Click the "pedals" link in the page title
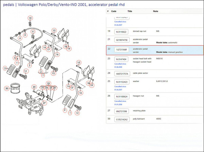Image resolution: width=204 pixels, height=152 pixels. click(x=8, y=5)
